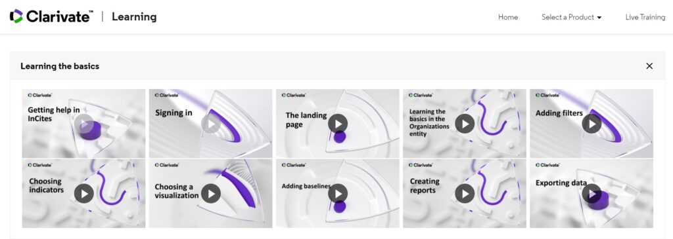673x239 pixels.
Task: Close the Learning the basics panel
Action: click(x=649, y=66)
